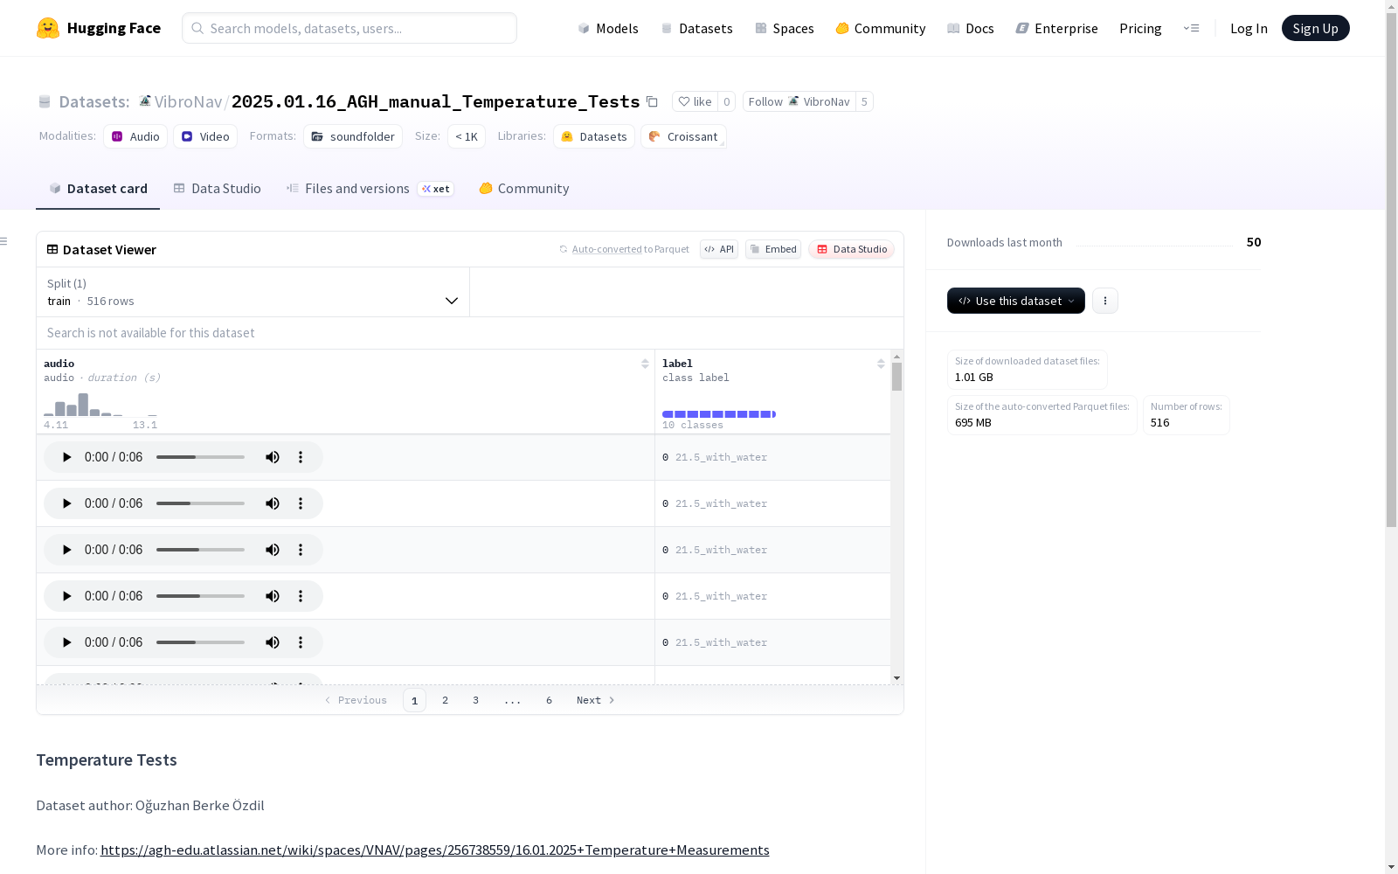Screen dimensions: 1398x874
Task: Select the < 1K size tag
Action: coord(467,136)
